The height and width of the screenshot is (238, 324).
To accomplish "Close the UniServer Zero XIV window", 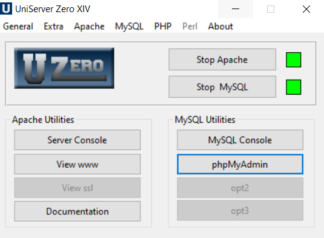I will (306, 9).
